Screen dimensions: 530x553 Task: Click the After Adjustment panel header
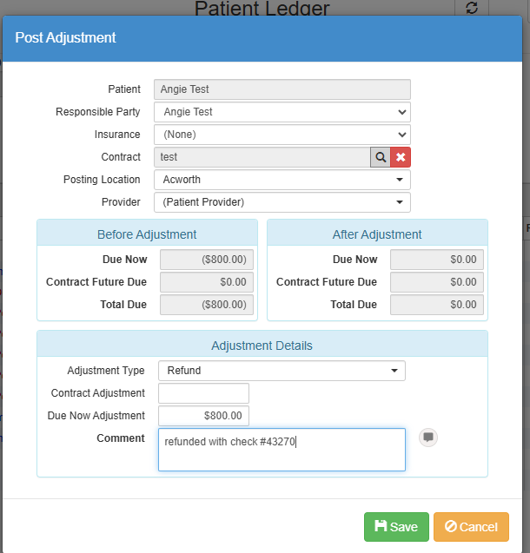point(377,234)
